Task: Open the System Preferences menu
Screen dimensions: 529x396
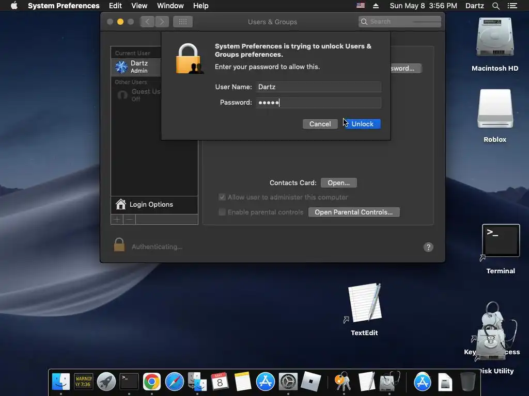Action: [x=64, y=6]
